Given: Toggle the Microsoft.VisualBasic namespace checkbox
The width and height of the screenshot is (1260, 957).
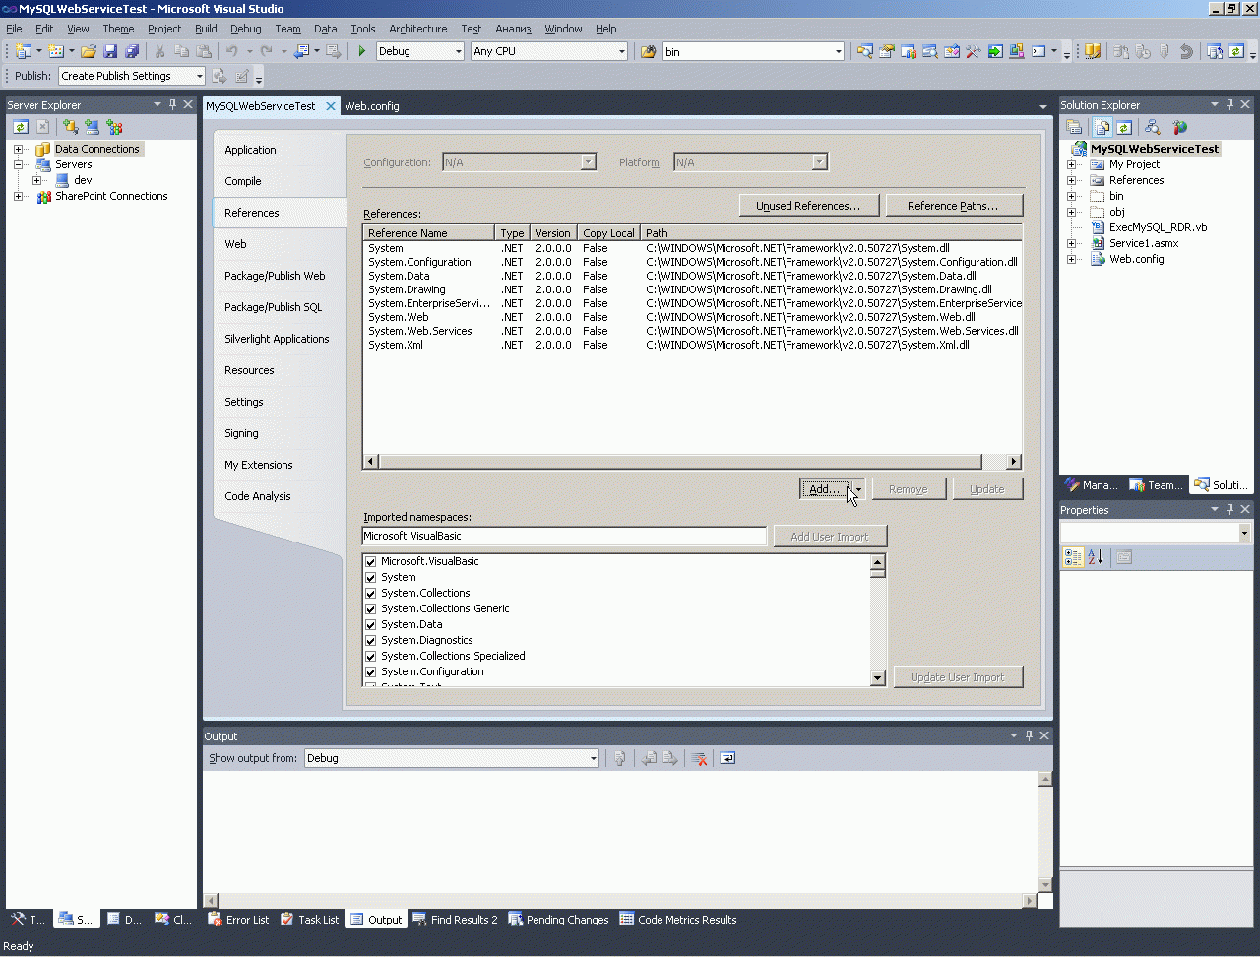Looking at the screenshot, I should (371, 561).
